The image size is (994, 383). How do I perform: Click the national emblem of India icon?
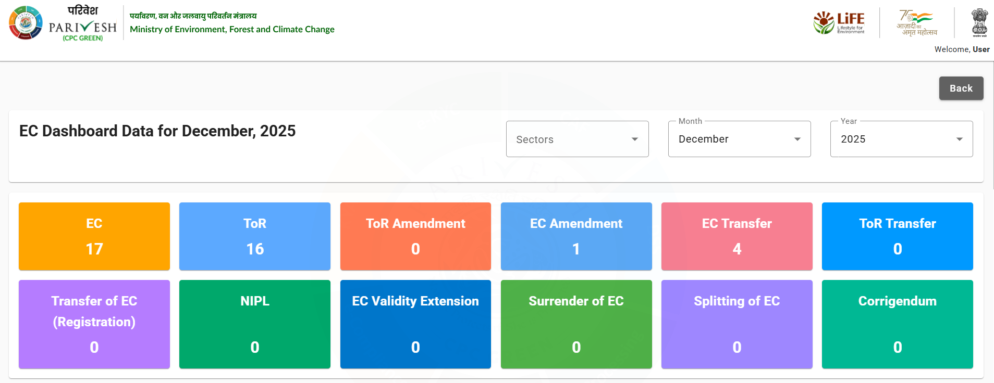979,22
